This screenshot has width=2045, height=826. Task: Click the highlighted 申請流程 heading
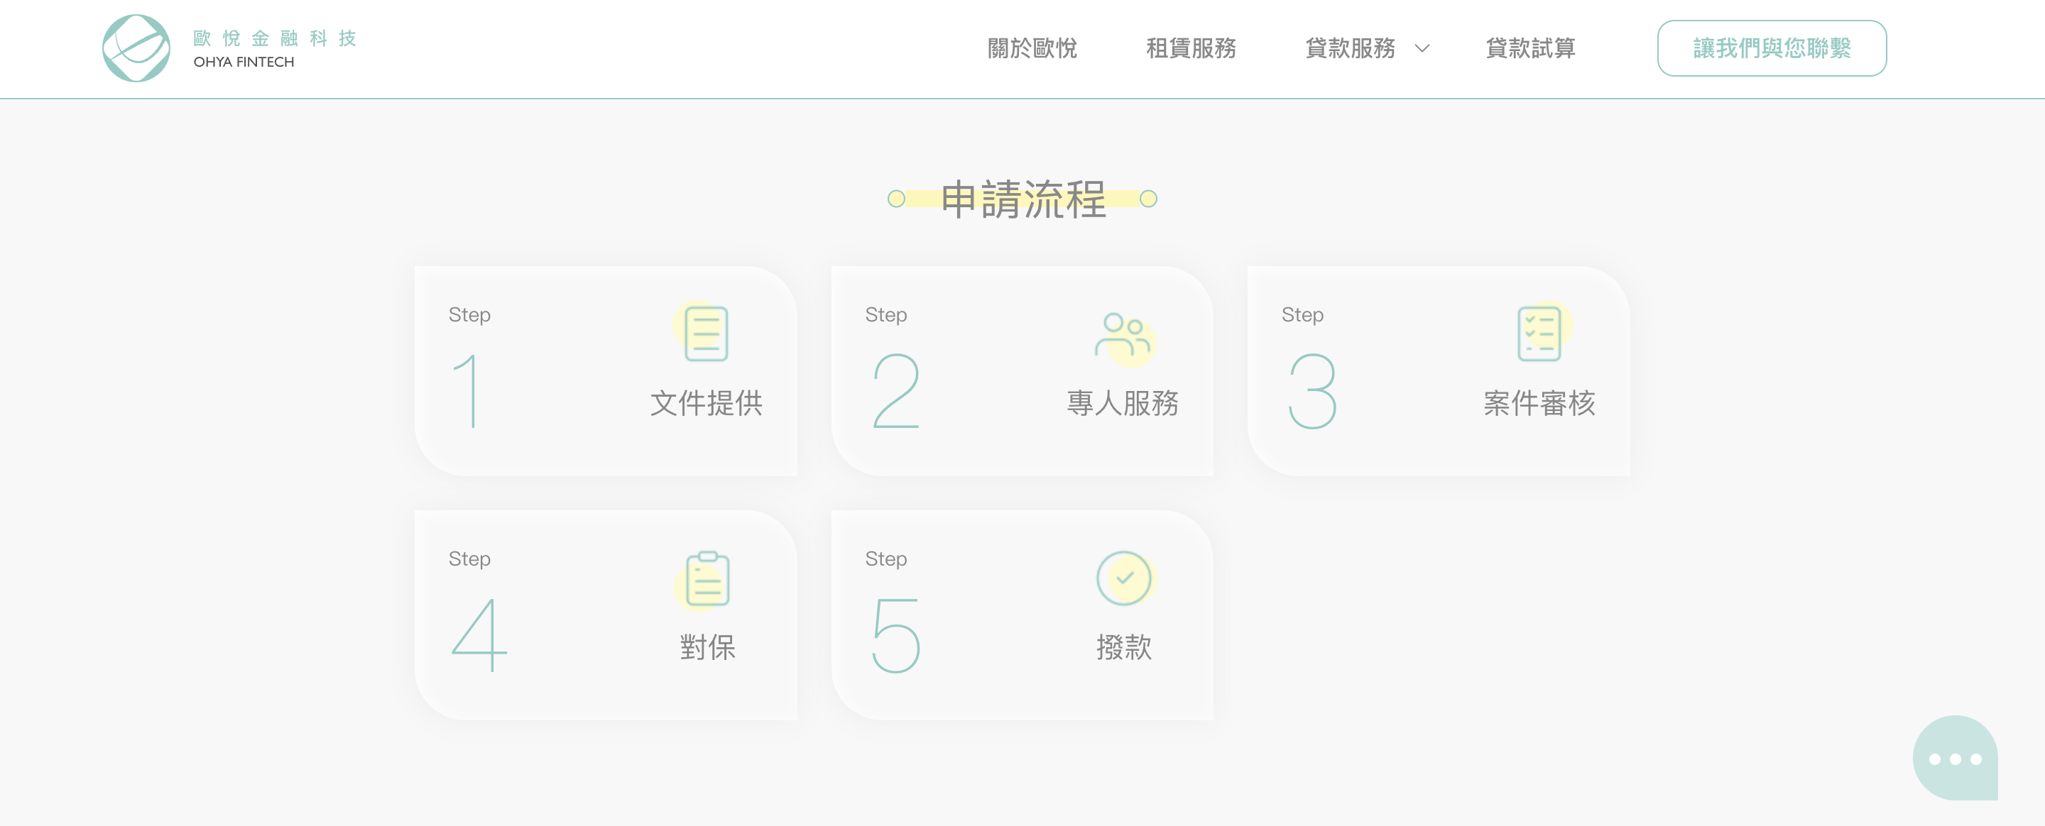tap(1022, 199)
